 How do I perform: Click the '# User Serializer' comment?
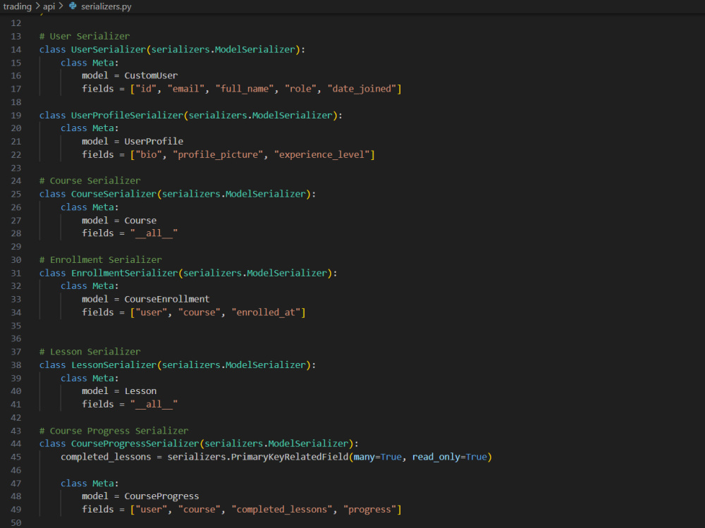(x=85, y=36)
